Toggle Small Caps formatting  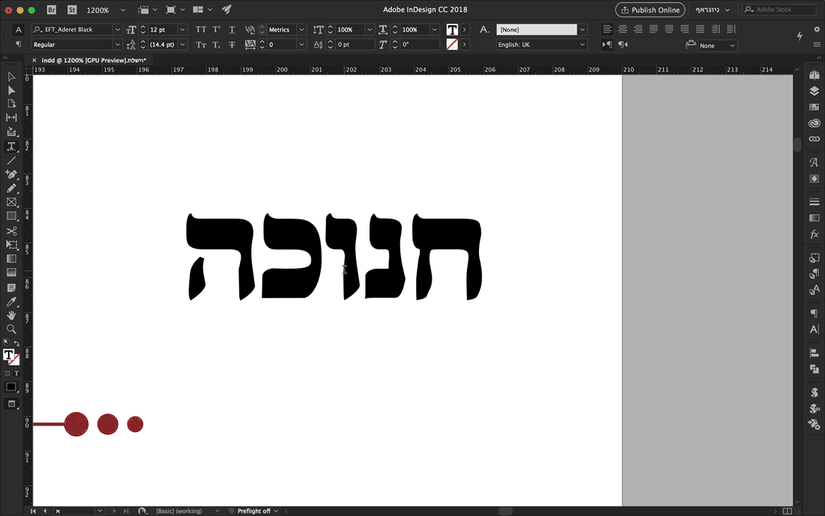pos(201,44)
